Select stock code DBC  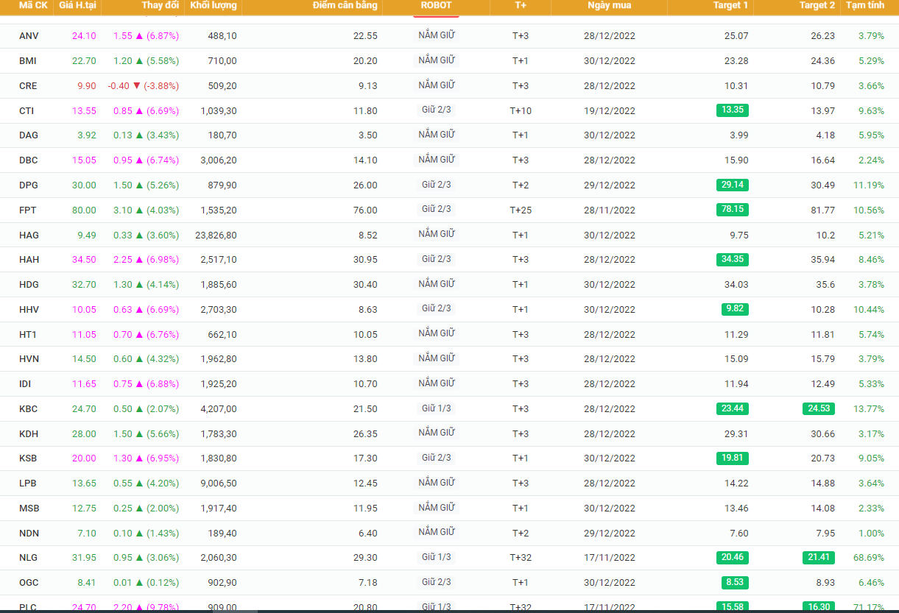[x=29, y=160]
